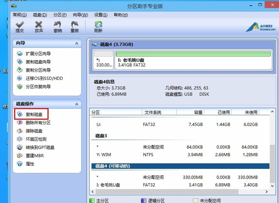The width and height of the screenshot is (279, 203).
Task: Launch 复制磁盘向导 wizard
Action: (34, 62)
